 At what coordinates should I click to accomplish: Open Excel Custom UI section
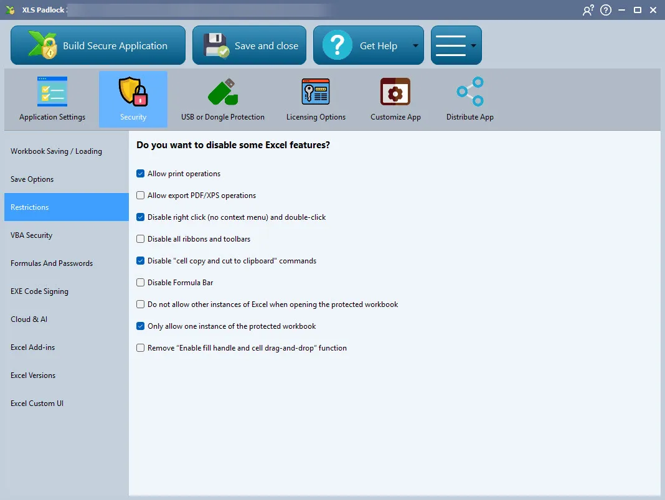tap(67, 403)
